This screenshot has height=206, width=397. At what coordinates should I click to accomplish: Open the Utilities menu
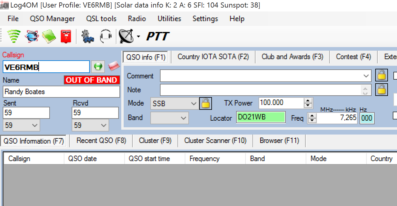169,19
